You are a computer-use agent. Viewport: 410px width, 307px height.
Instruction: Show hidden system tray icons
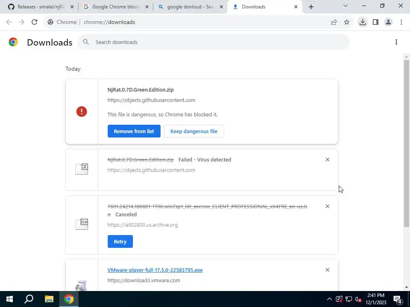point(330,299)
